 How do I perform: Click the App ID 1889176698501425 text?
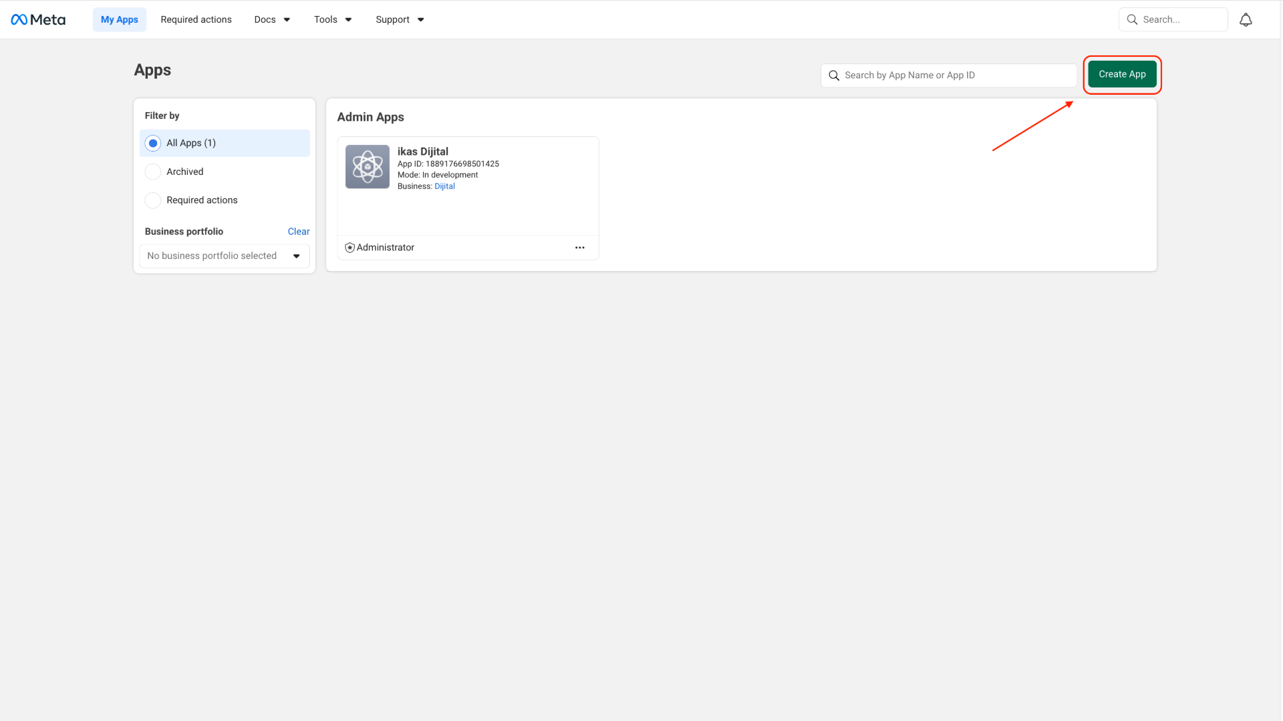pos(448,164)
